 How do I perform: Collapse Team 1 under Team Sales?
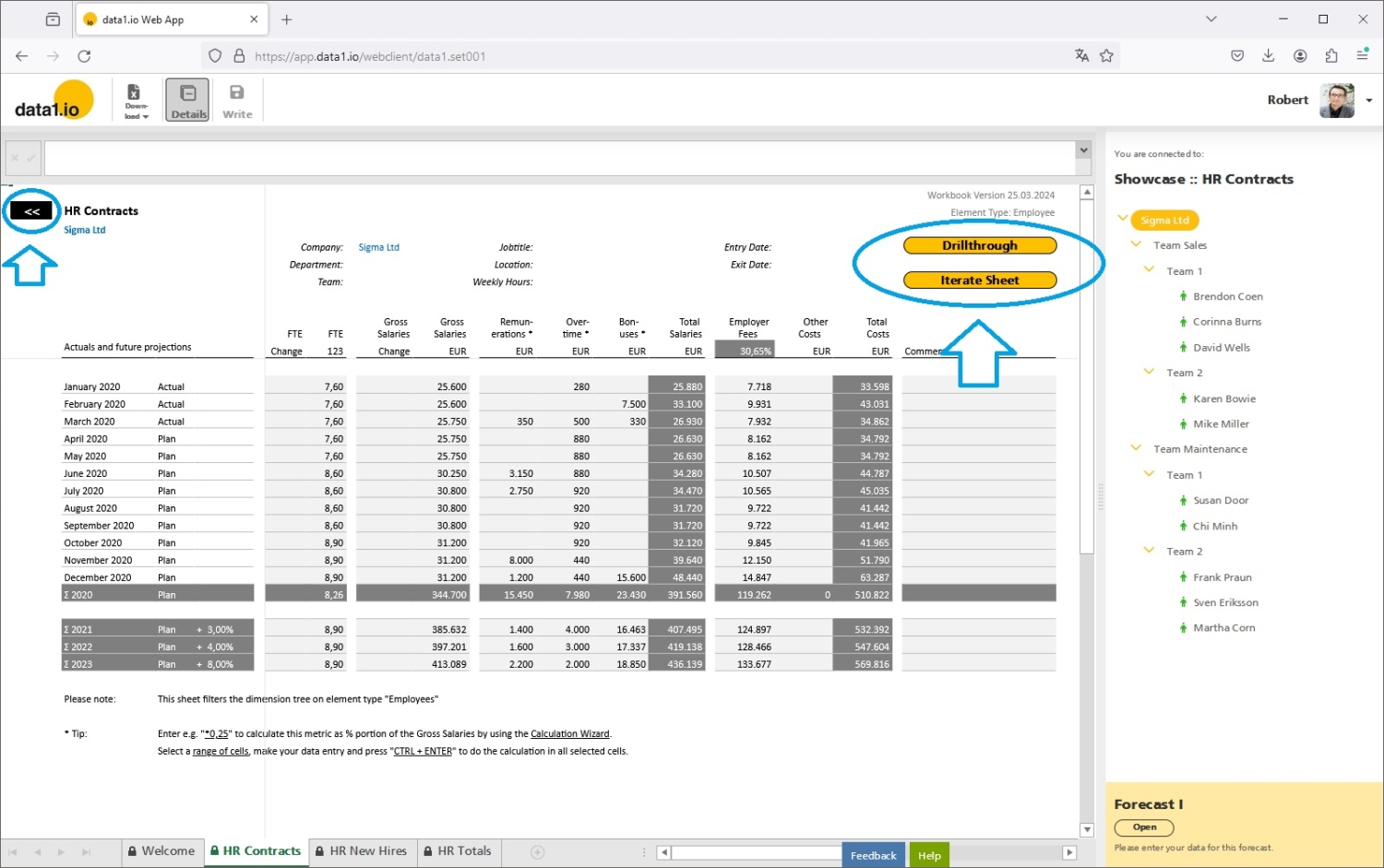(x=1149, y=269)
